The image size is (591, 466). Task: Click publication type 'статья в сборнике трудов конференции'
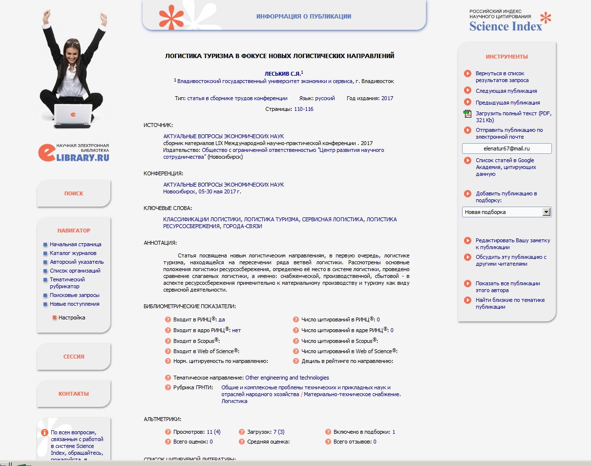(x=237, y=98)
